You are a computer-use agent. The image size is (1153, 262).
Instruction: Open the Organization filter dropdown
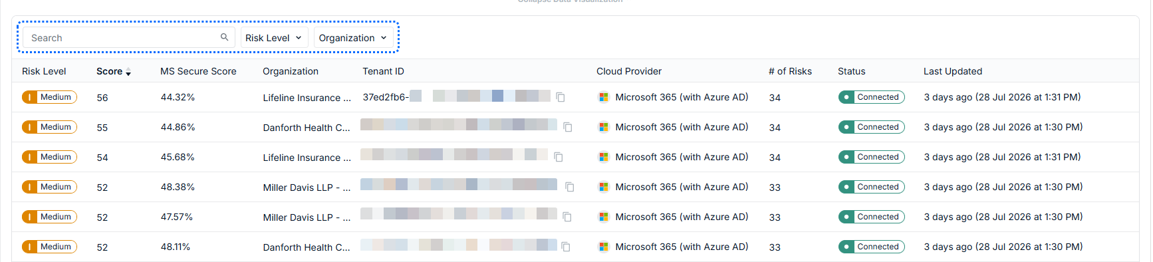coord(352,38)
